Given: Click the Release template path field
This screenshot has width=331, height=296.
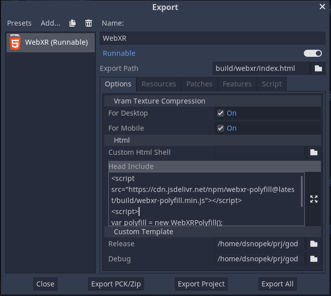Looking at the screenshot, I should pyautogui.click(x=259, y=244).
